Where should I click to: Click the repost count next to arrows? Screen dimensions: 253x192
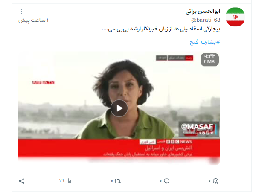click(112, 181)
